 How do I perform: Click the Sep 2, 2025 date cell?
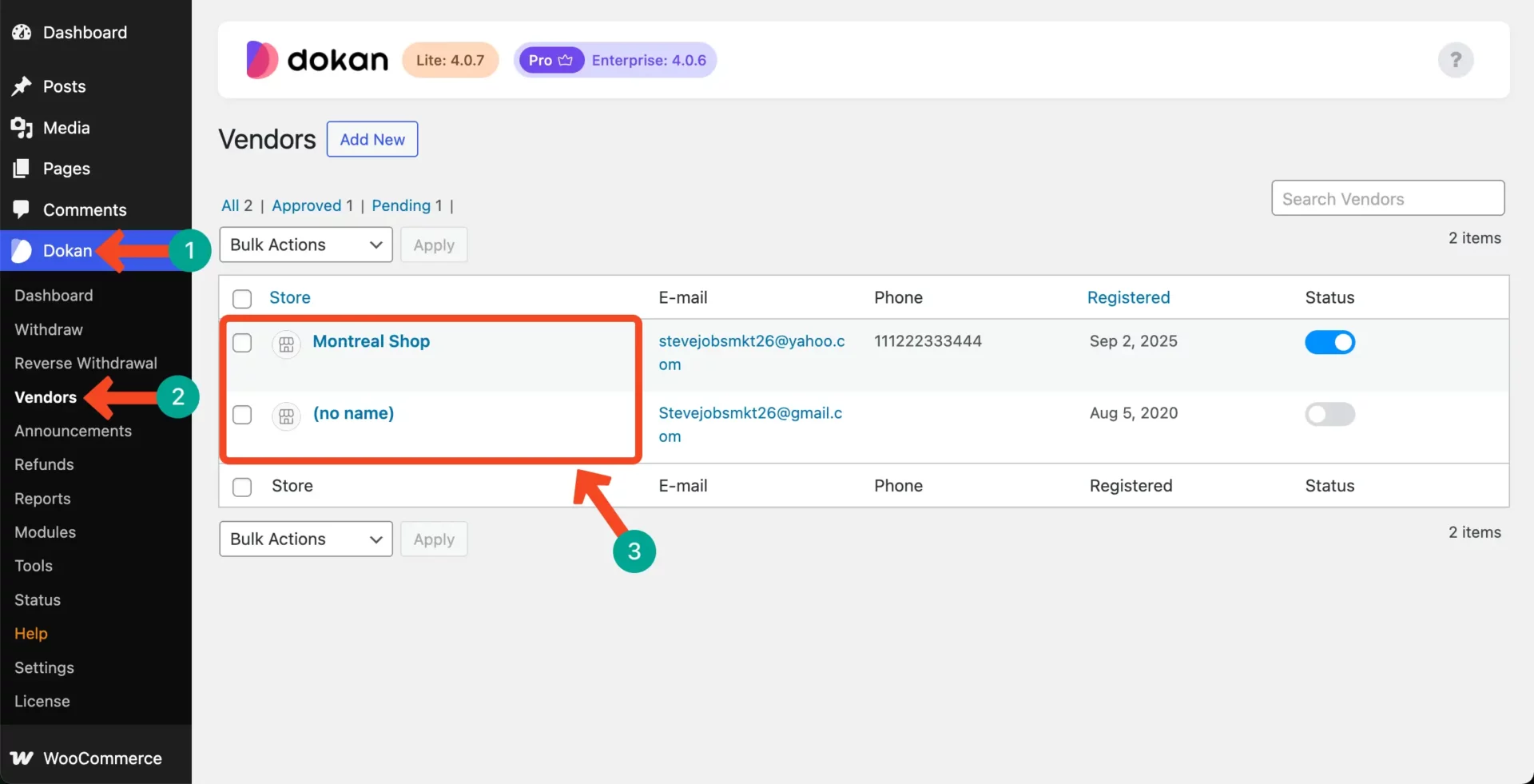click(1133, 341)
